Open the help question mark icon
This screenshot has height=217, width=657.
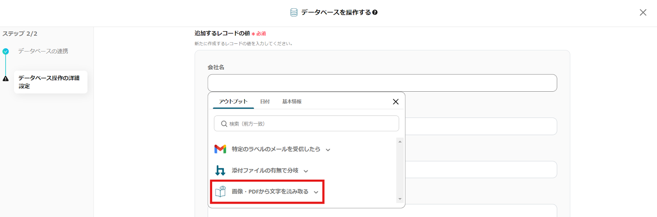(375, 12)
